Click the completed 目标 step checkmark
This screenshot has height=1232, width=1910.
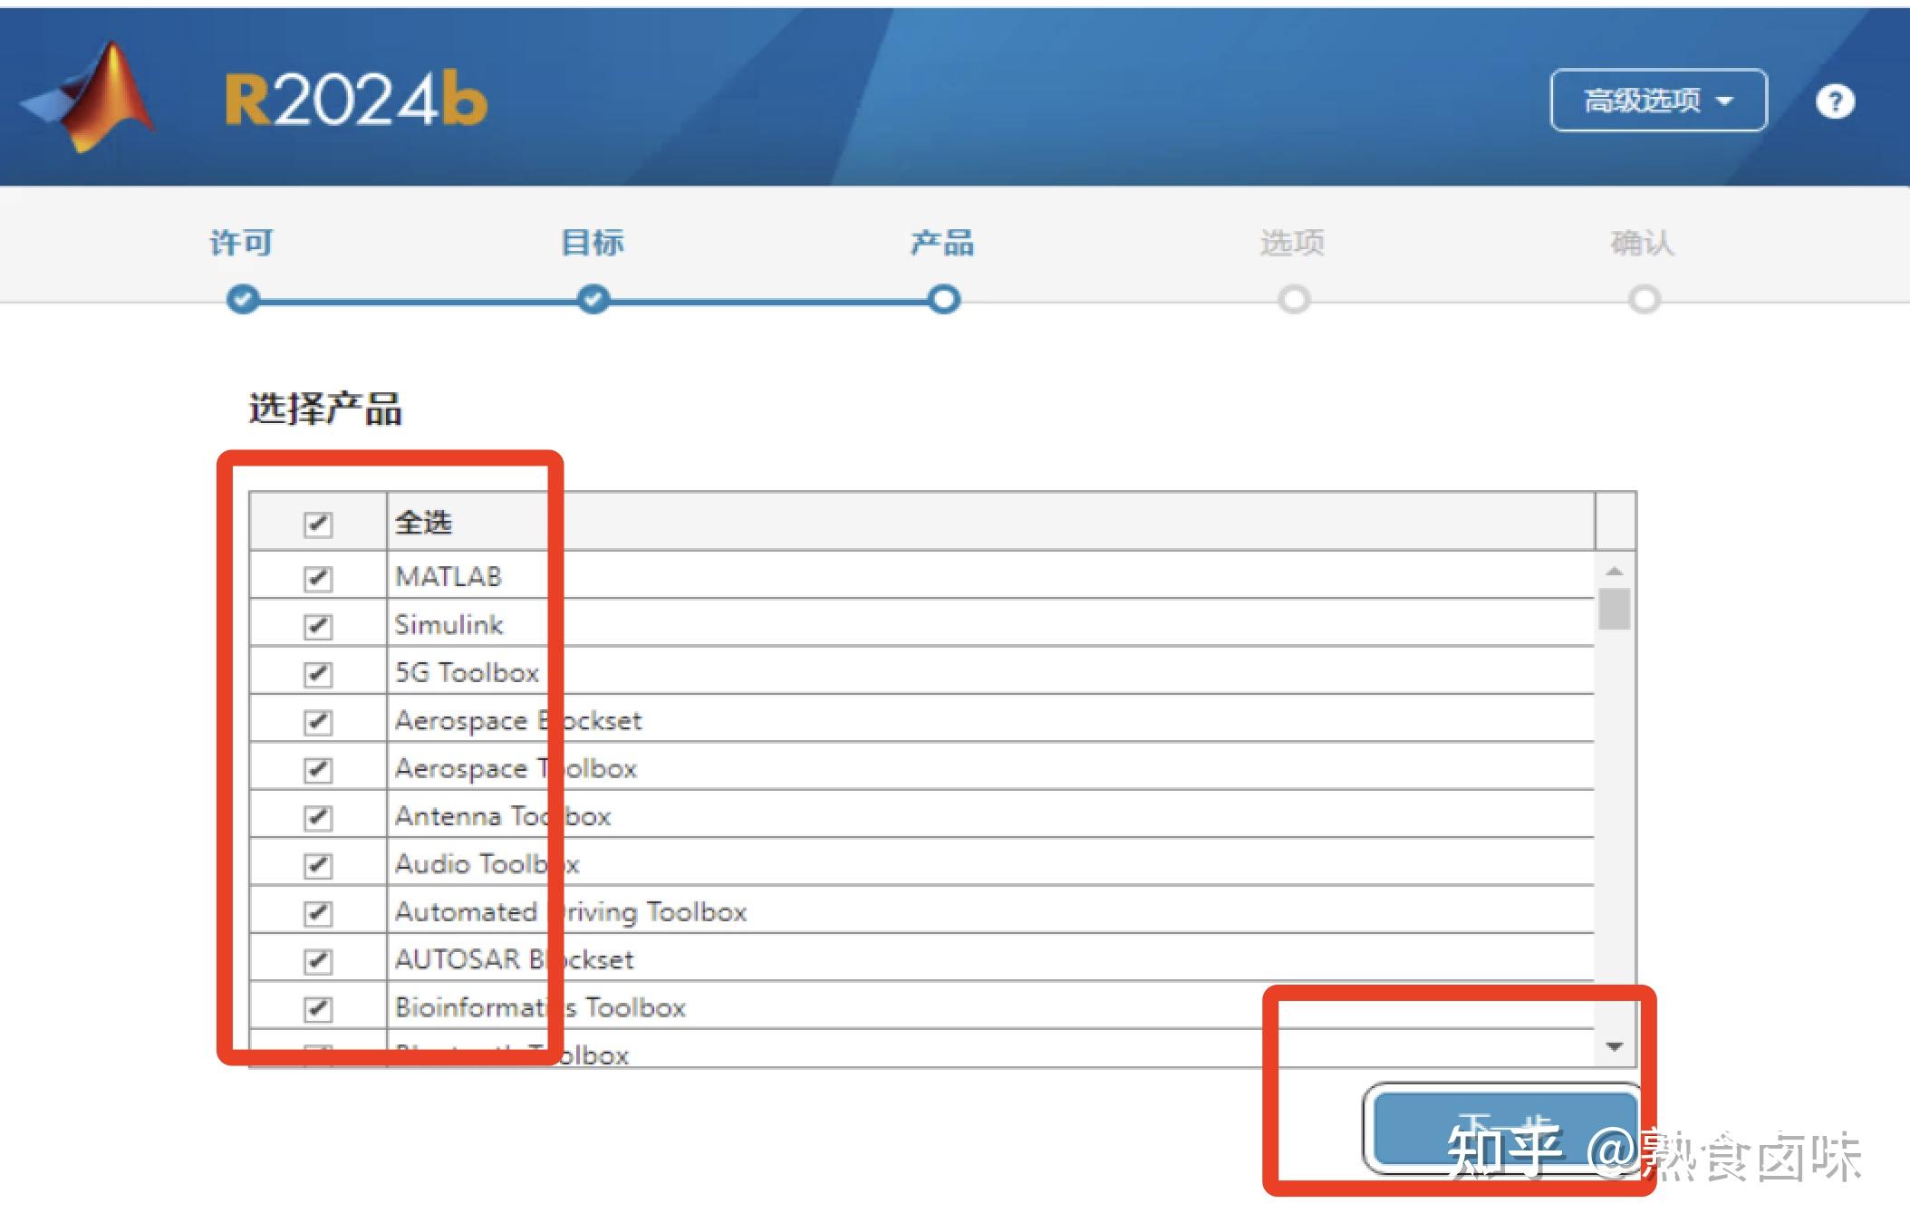click(x=593, y=299)
